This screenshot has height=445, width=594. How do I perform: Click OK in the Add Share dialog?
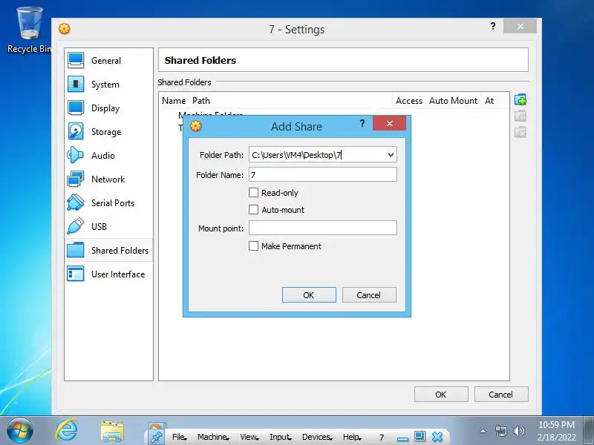309,294
